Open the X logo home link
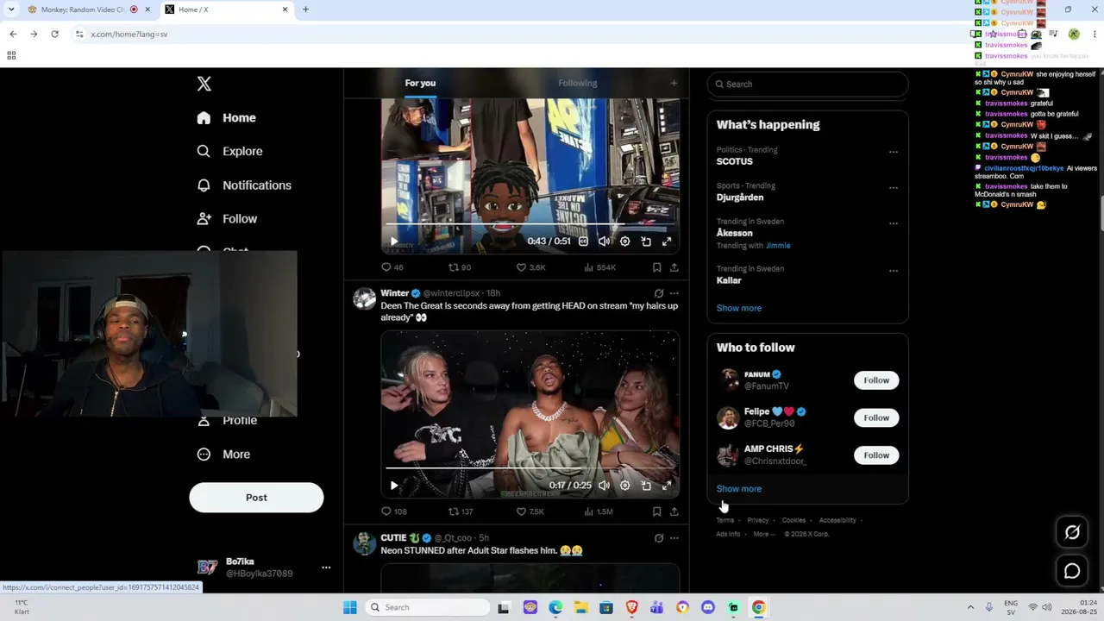1104x621 pixels. click(x=204, y=84)
